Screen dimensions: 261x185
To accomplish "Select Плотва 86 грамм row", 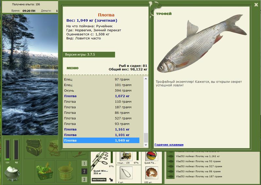I will pos(101,113).
